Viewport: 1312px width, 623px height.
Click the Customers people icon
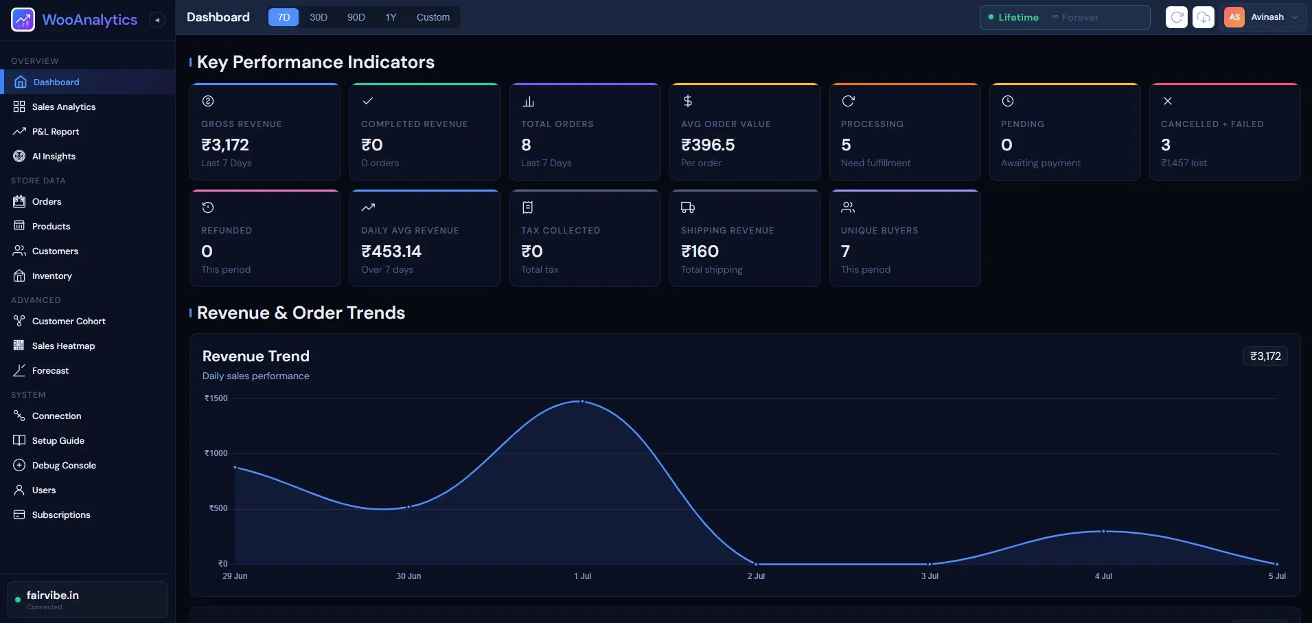[x=19, y=251]
